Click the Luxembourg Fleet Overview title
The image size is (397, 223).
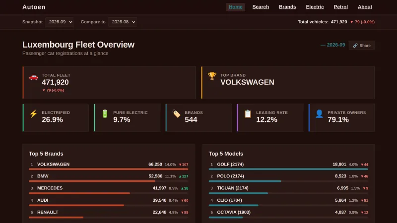coord(78,45)
